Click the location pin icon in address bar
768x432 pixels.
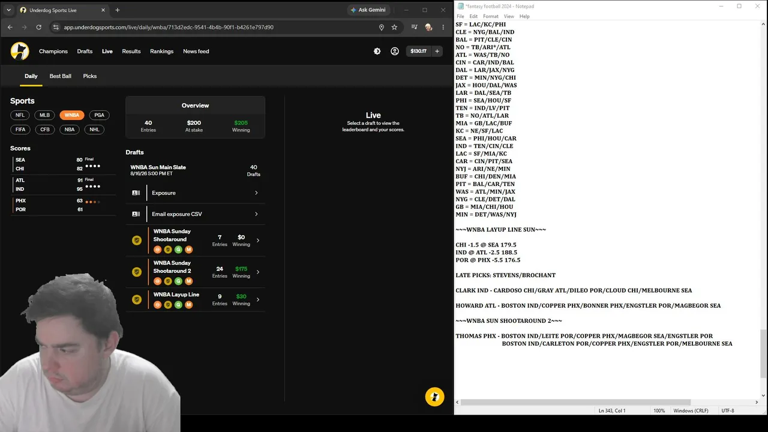pos(381,27)
